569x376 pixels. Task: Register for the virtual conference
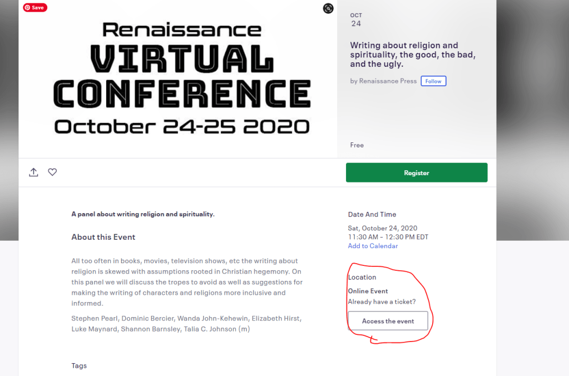coord(416,172)
